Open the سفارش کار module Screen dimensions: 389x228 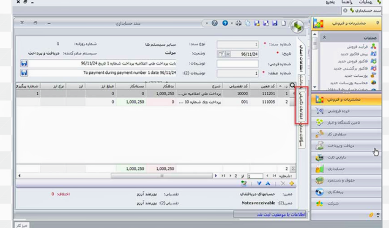click(x=346, y=134)
